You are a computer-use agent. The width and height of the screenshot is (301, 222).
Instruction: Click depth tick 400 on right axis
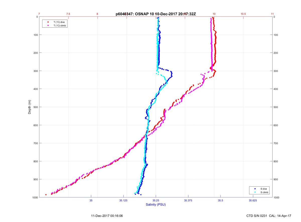click(x=276, y=89)
